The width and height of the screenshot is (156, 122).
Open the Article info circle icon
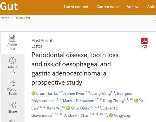coord(12,61)
